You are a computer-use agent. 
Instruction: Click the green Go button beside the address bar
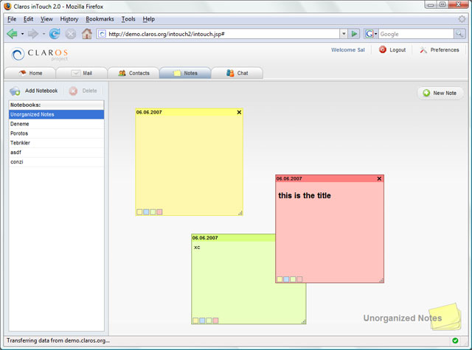355,34
